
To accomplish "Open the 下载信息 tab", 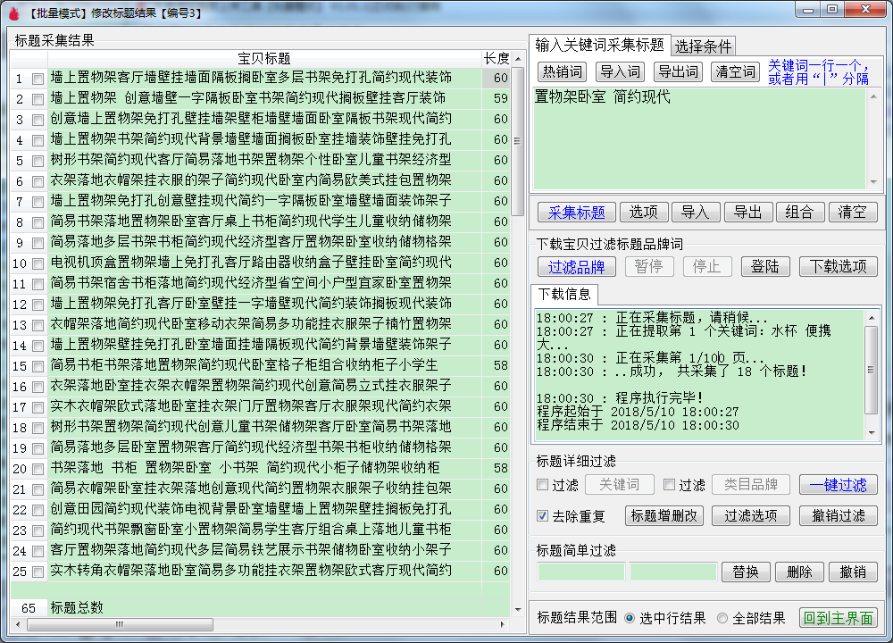I will pos(564,295).
